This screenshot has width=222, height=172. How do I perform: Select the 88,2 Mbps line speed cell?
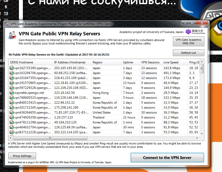pos(171,122)
